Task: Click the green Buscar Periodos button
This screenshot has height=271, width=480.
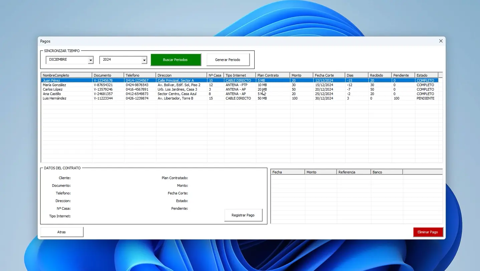Action: pos(176,60)
